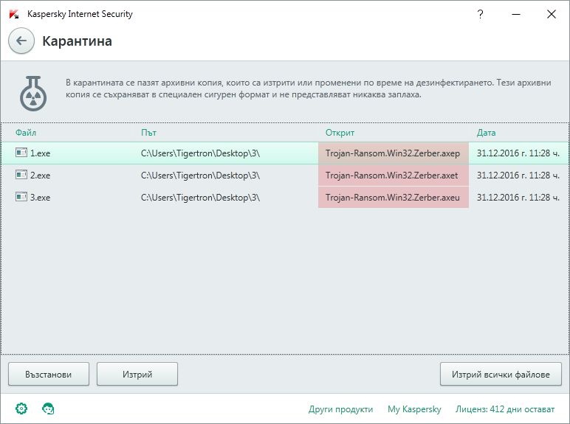
Task: Open help with the question mark
Action: [480, 14]
